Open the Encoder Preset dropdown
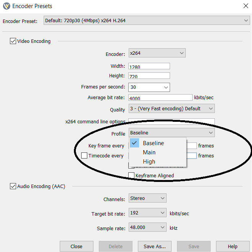This screenshot has width=252, height=252. click(147, 20)
